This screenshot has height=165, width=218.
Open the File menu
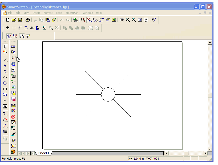click(x=10, y=13)
